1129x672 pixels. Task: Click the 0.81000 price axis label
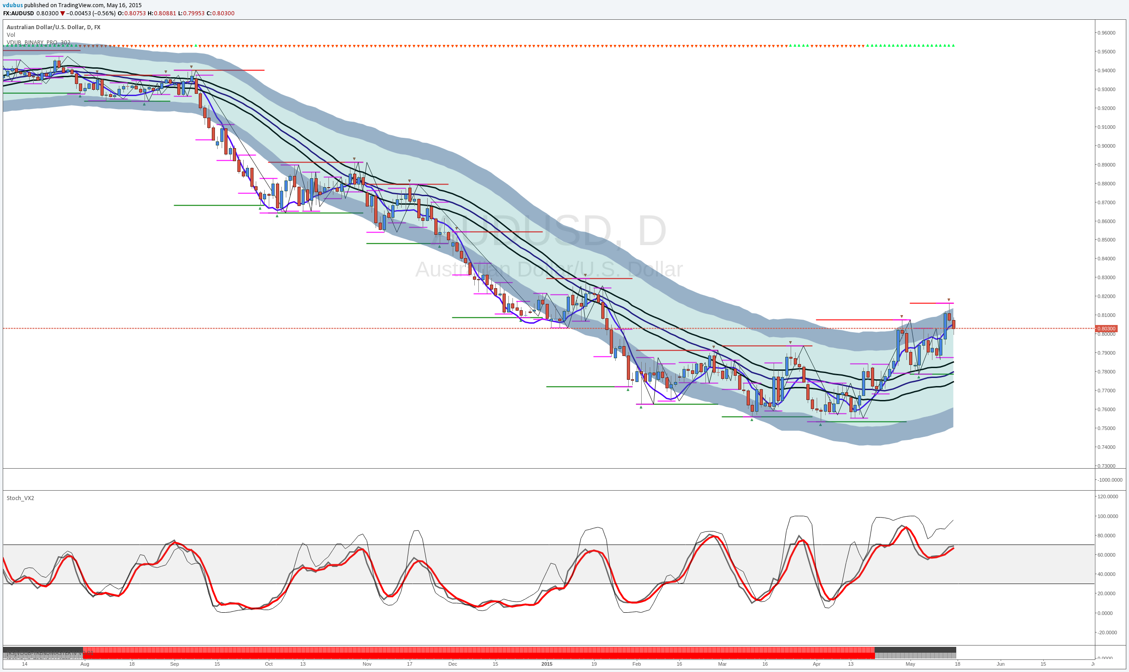pyautogui.click(x=1107, y=315)
